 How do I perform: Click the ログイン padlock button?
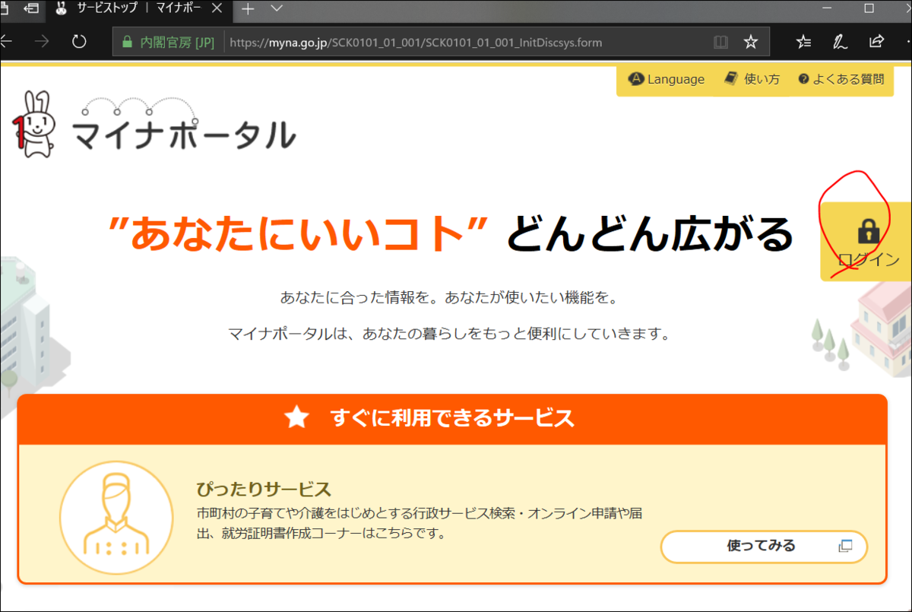tap(866, 242)
